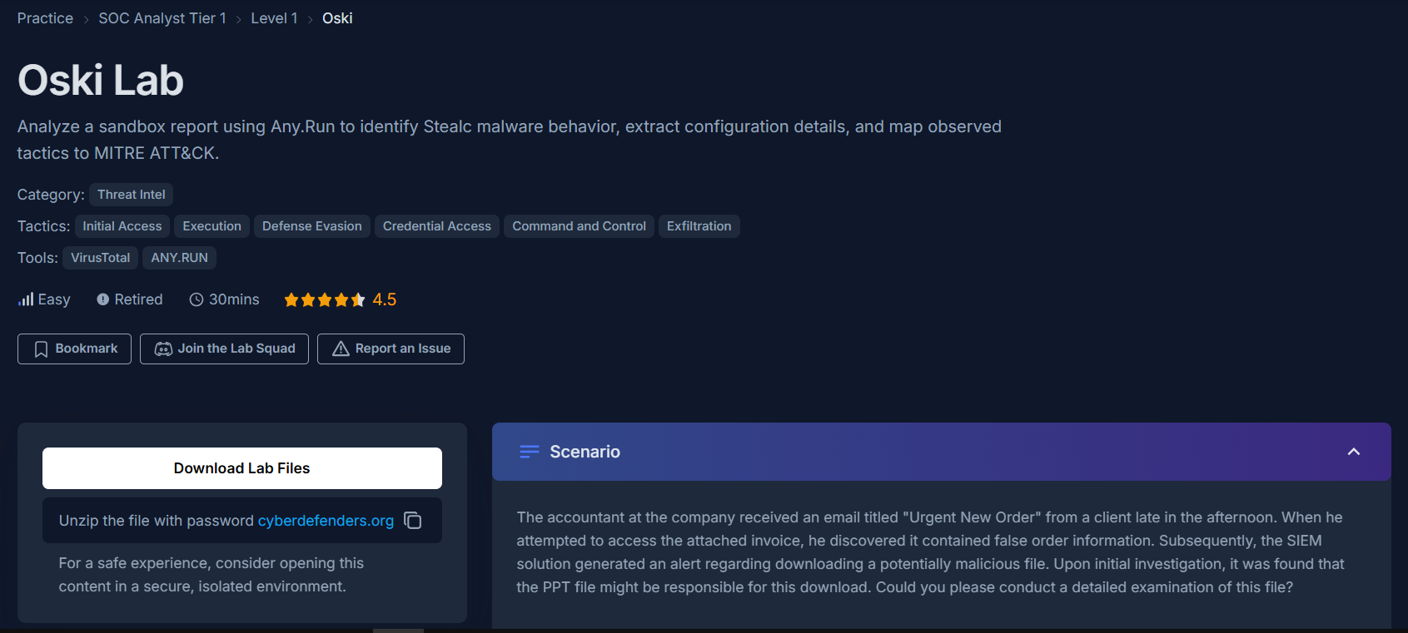Click the Category label
Viewport: 1408px width, 633px height.
51,195
